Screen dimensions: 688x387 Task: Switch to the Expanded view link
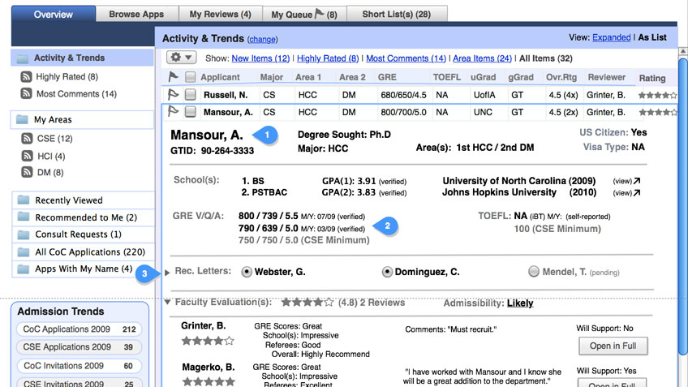[x=611, y=37]
